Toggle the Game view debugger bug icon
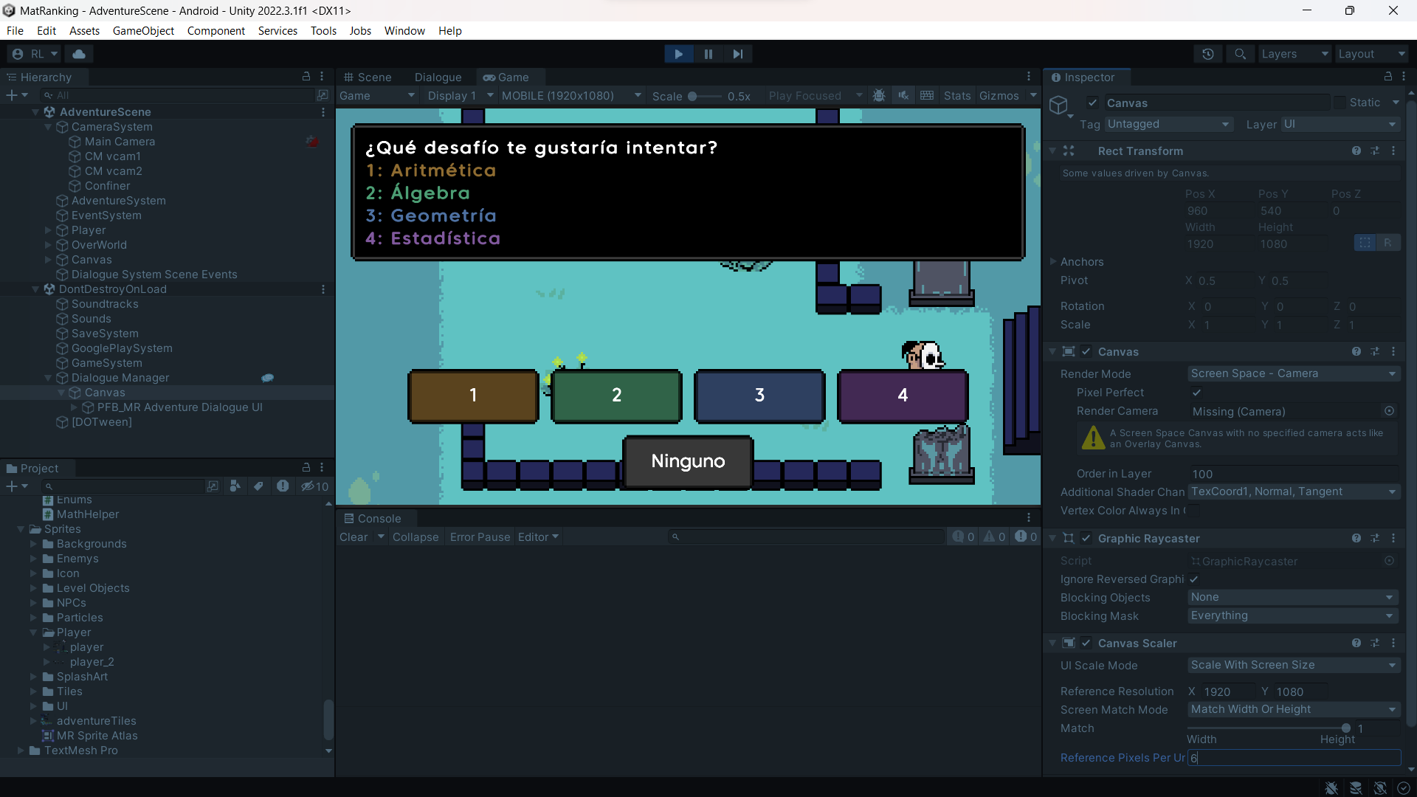The height and width of the screenshot is (797, 1417). pyautogui.click(x=879, y=96)
